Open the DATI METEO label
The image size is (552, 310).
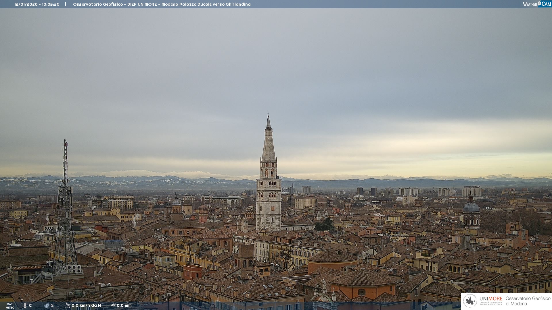[x=10, y=306]
